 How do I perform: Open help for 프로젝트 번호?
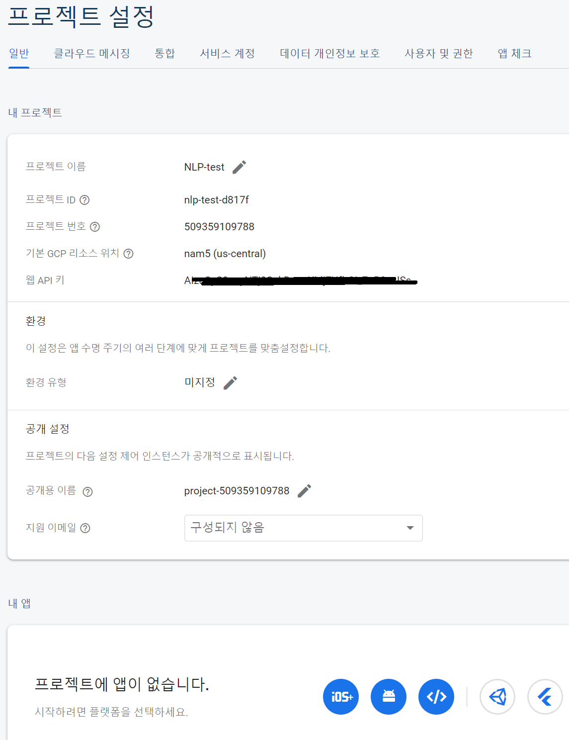(x=95, y=227)
